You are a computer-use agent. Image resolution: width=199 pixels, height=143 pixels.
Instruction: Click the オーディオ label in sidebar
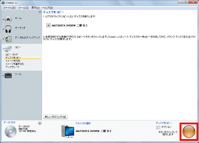20,28
